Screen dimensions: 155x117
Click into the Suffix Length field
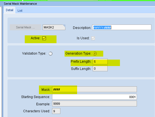coord(100,69)
